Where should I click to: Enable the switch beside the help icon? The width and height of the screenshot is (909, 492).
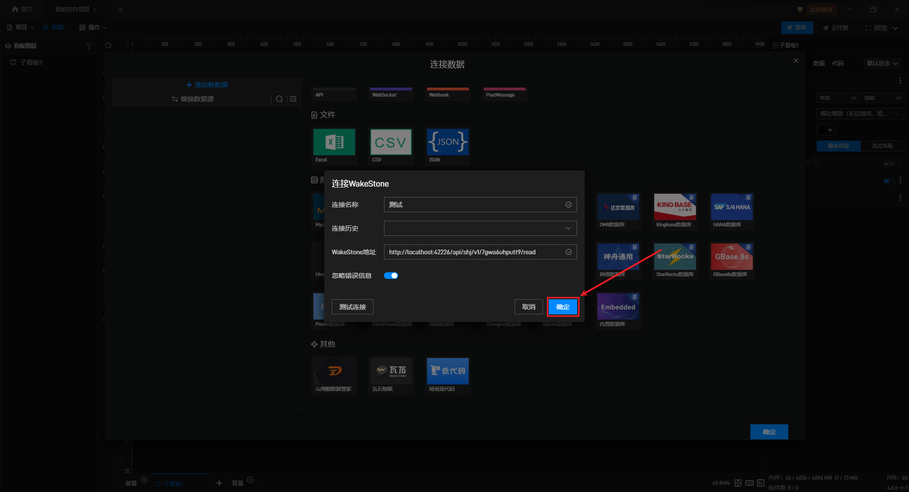click(889, 163)
